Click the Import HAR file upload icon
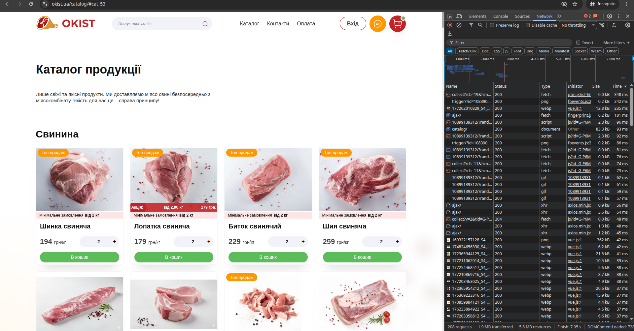 (x=614, y=25)
